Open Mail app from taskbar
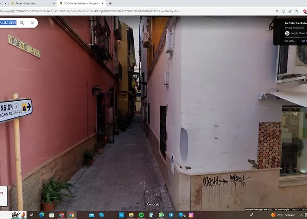This screenshot has height=219, width=307. [91, 215]
